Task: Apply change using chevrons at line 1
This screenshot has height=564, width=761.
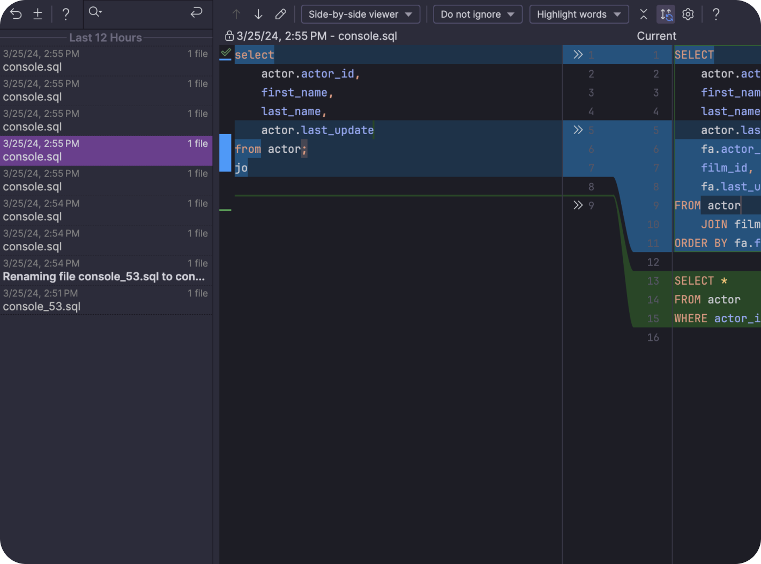Action: 578,55
